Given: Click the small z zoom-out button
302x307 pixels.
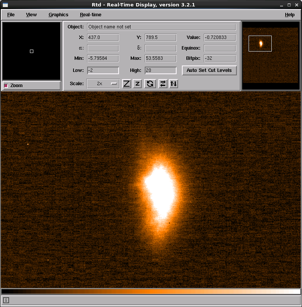Looking at the screenshot, I should [137, 84].
